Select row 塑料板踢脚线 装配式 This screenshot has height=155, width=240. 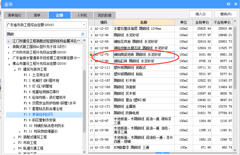(161, 67)
